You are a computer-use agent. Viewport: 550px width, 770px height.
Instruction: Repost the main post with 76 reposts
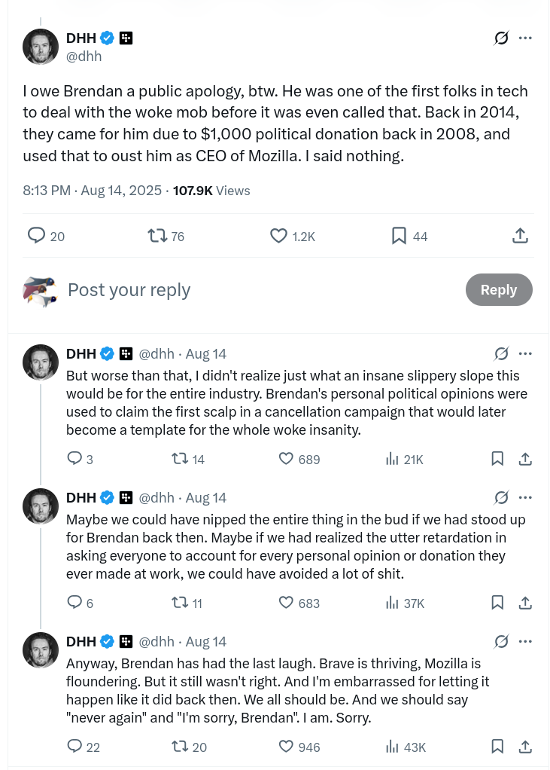tap(157, 236)
